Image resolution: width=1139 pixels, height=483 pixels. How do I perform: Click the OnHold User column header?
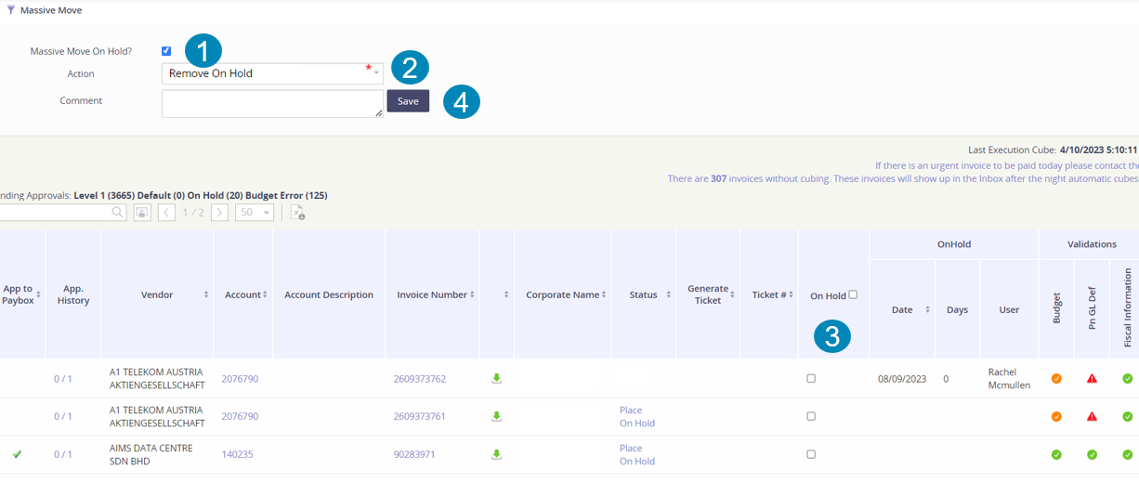(1009, 309)
